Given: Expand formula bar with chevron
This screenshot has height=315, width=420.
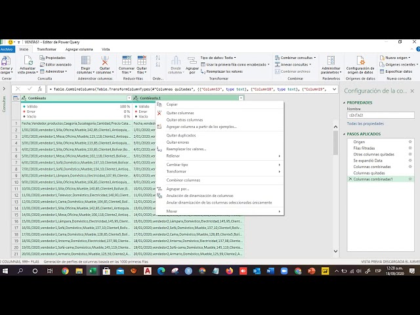Looking at the screenshot, I should point(334,89).
